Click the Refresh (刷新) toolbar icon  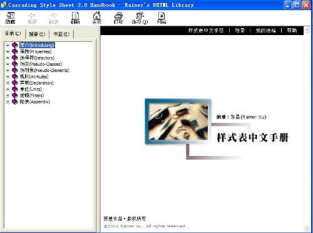(75, 18)
